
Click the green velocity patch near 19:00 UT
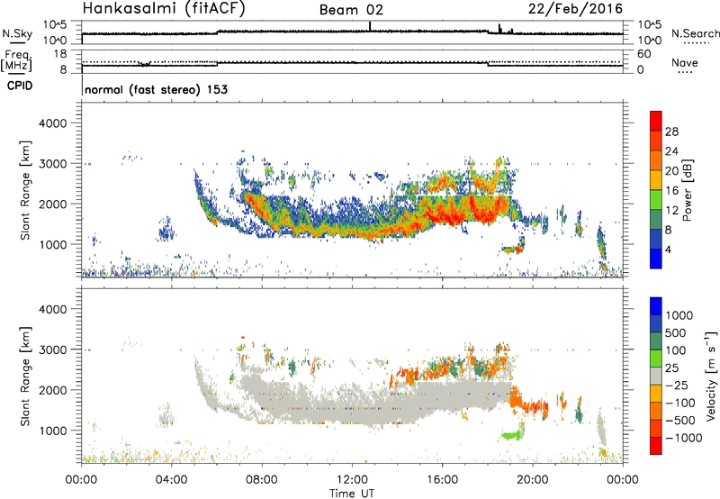coord(511,435)
